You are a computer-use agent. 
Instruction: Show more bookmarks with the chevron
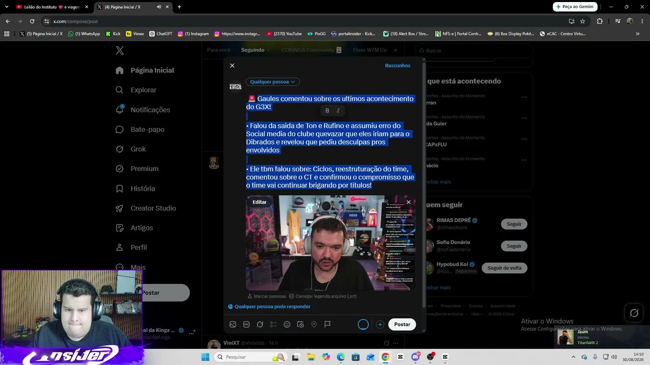coord(638,34)
